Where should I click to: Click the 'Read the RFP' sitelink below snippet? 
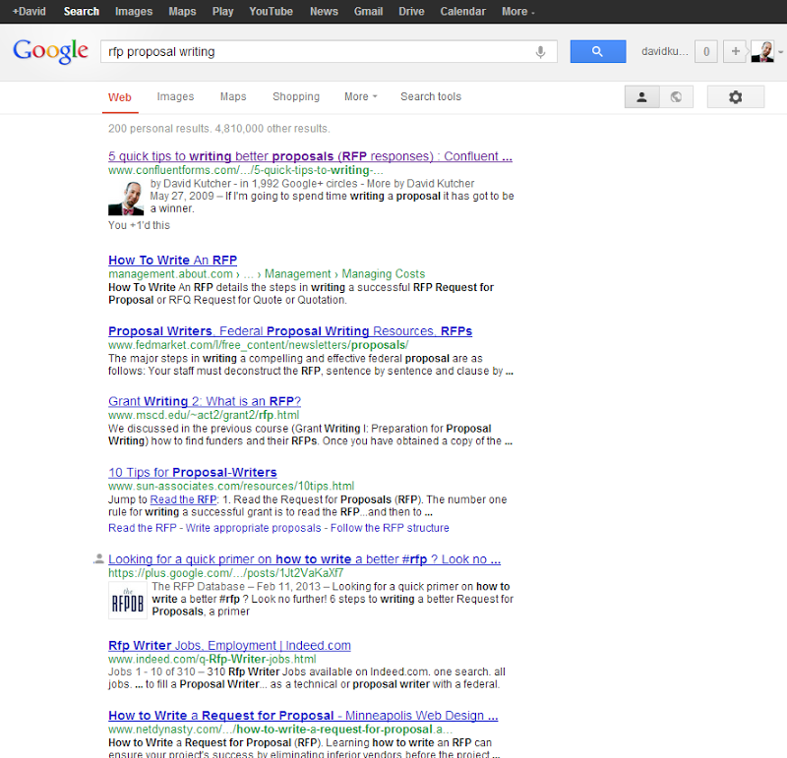coord(143,528)
